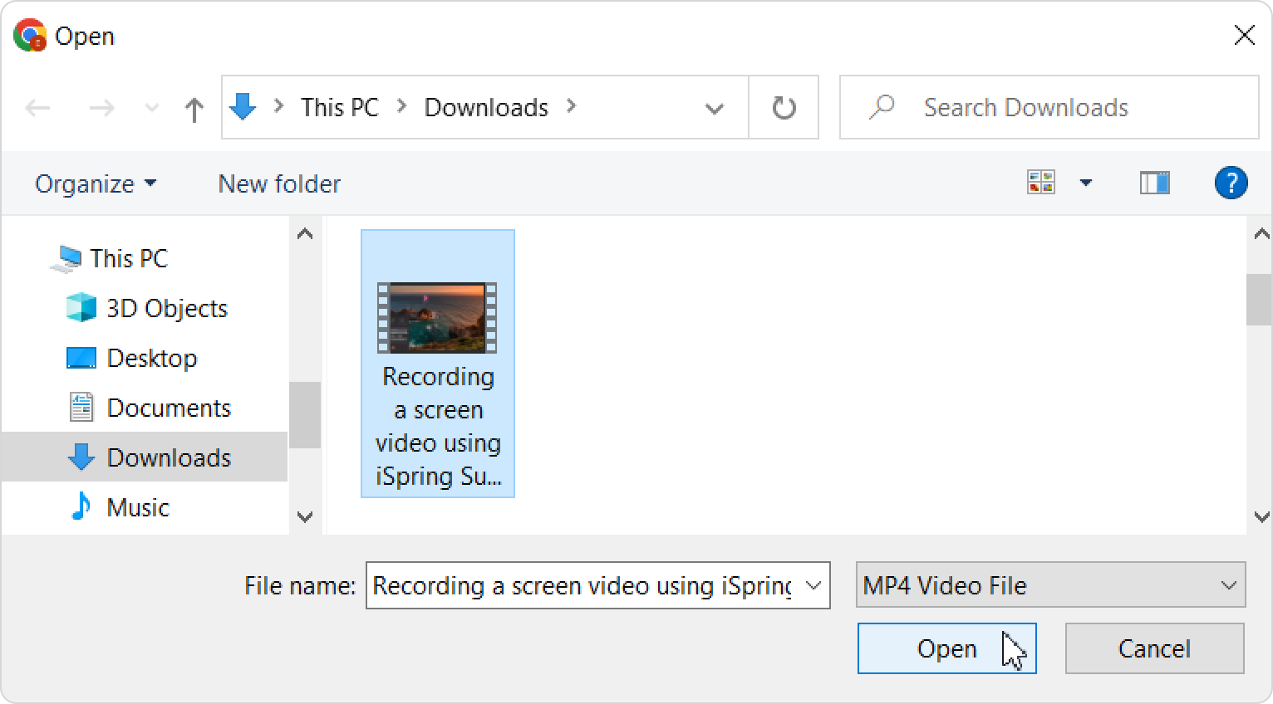The height and width of the screenshot is (704, 1273).
Task: Click the Forward navigation arrow
Action: tap(101, 108)
